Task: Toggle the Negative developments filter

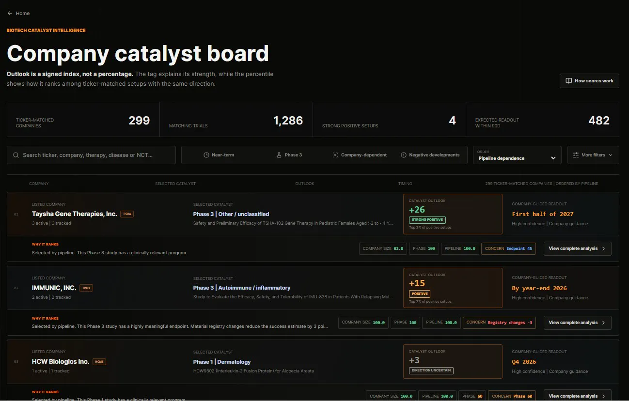Action: (x=430, y=155)
